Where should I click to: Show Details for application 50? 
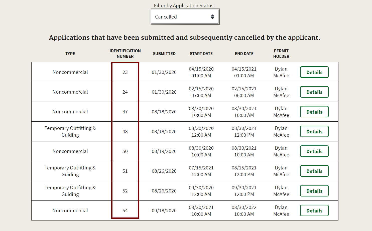314,151
